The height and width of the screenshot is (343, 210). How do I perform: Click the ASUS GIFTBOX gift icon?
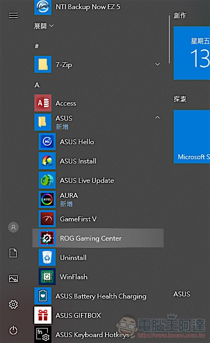click(x=43, y=315)
